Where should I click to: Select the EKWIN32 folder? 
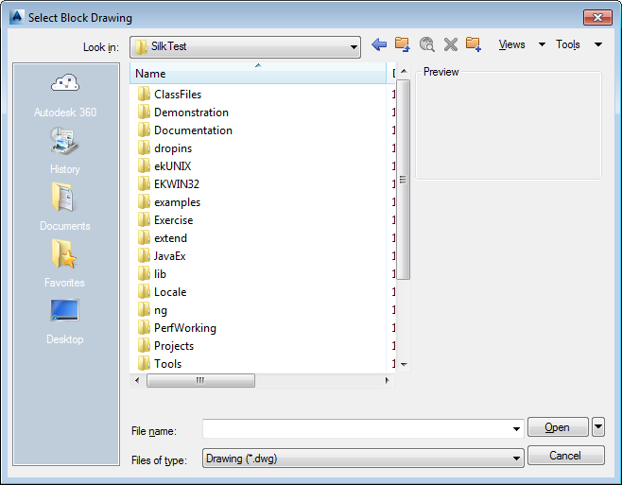click(169, 184)
